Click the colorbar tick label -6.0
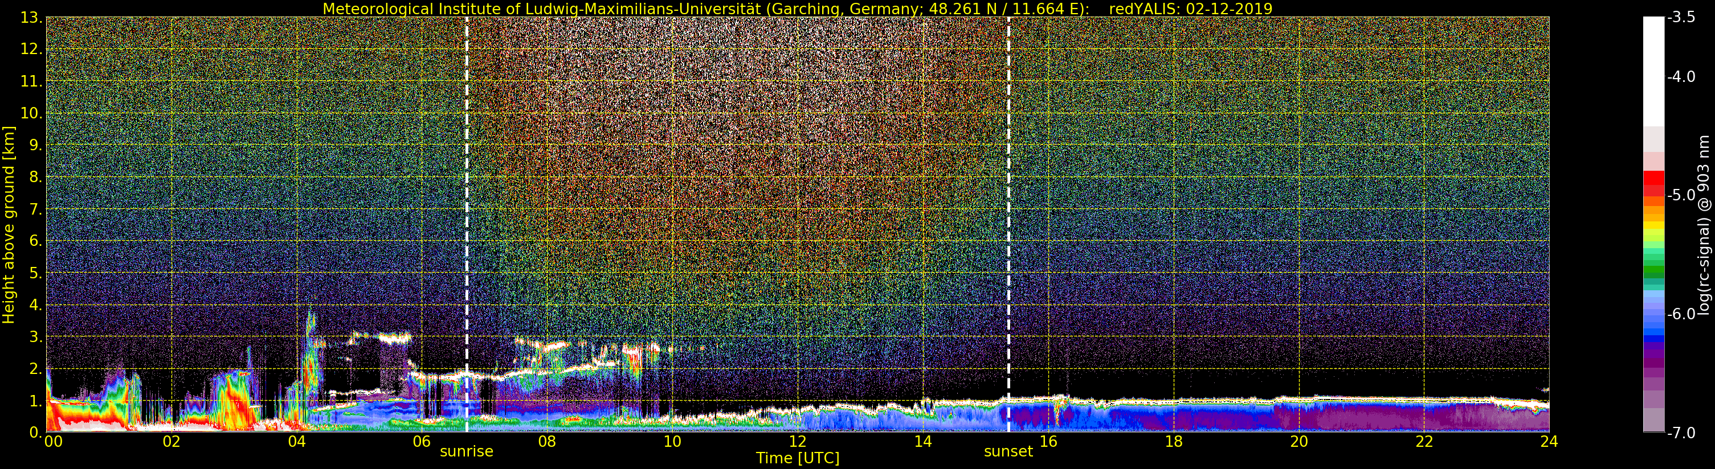This screenshot has height=469, width=1715. (1681, 314)
